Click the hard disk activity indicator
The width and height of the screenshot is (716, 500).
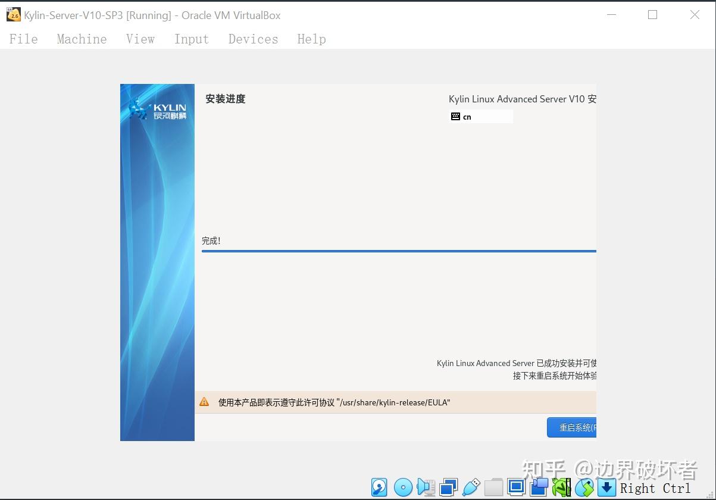[x=379, y=487]
